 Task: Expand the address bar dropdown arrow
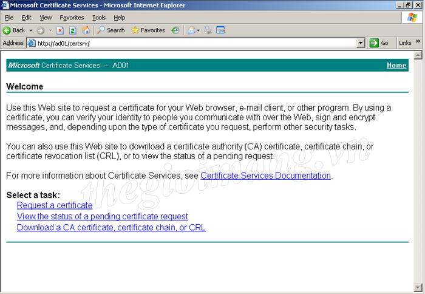tap(361, 43)
